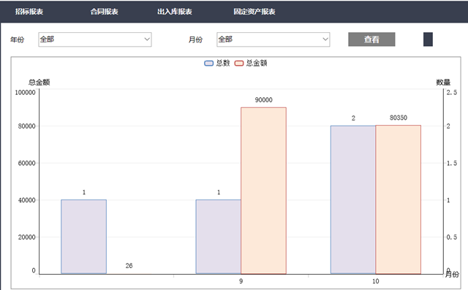Click the 2.5 right axis tick label
This screenshot has width=468, height=290.
point(452,92)
